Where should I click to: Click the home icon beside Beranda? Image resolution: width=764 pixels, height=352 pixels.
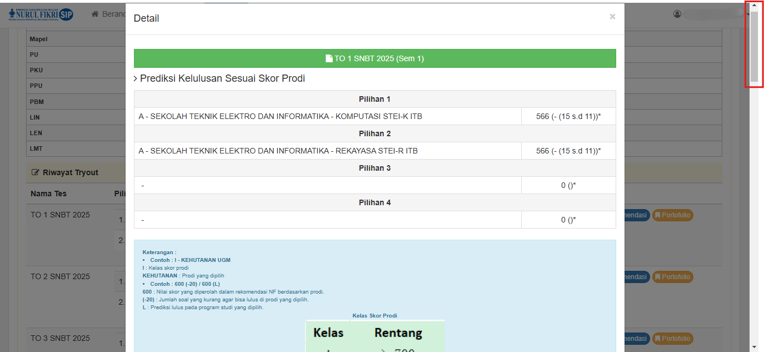(x=95, y=14)
